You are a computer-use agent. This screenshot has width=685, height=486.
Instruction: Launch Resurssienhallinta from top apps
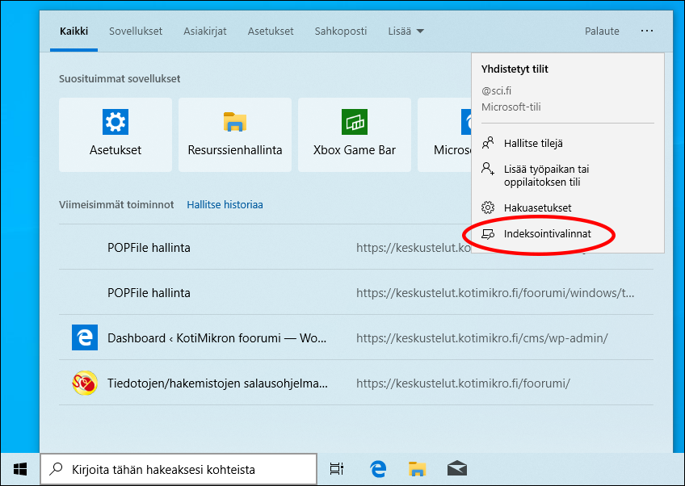[234, 135]
